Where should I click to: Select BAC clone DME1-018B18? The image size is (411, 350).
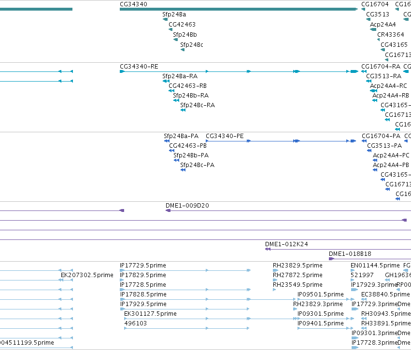(370, 259)
